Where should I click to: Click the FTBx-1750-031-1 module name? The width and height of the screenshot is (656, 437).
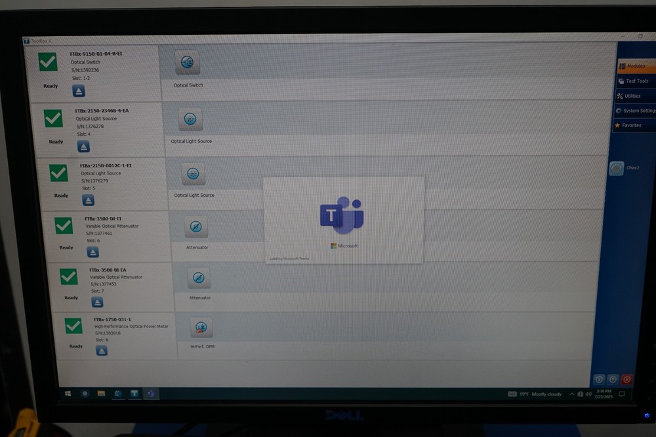[112, 320]
